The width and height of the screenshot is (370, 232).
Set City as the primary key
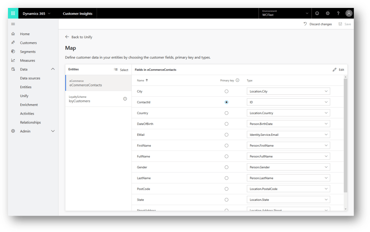pyautogui.click(x=226, y=91)
